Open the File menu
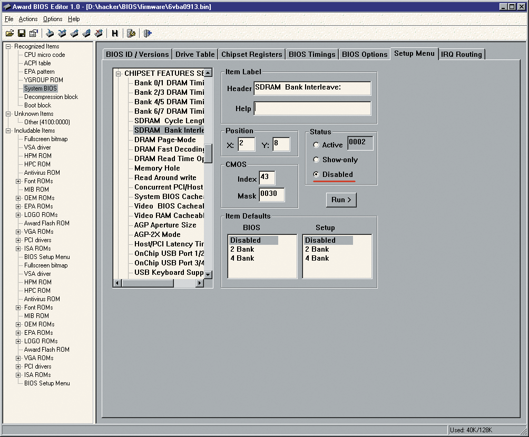The image size is (529, 437). [x=9, y=19]
